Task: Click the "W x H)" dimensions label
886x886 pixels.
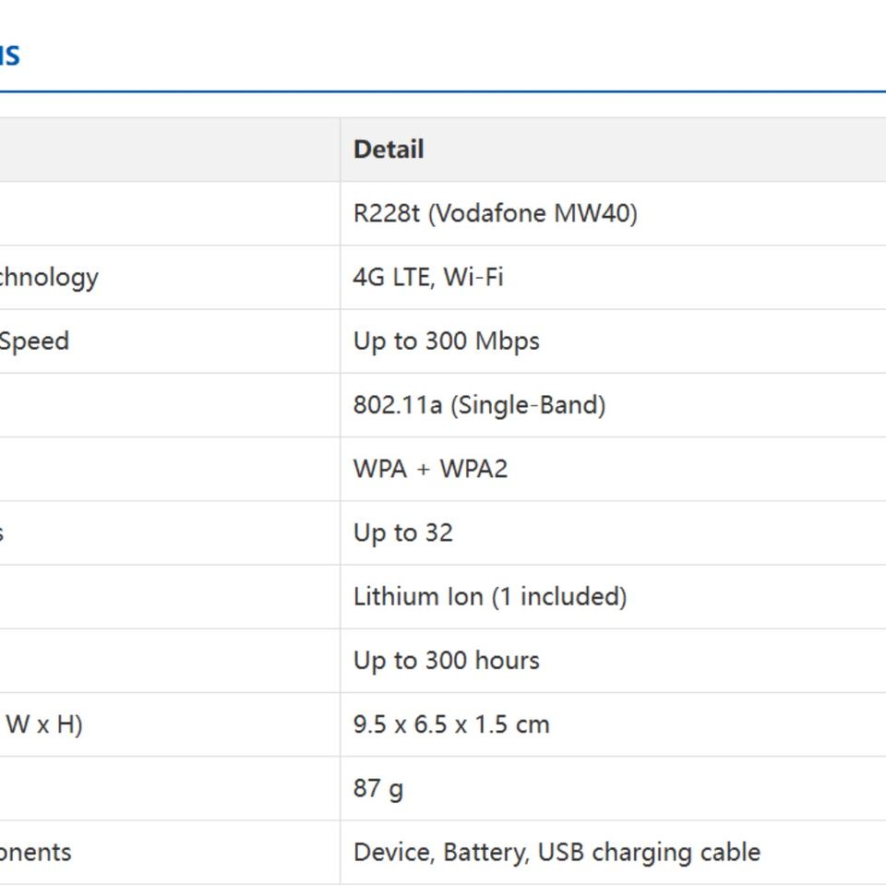Action: pyautogui.click(x=43, y=724)
